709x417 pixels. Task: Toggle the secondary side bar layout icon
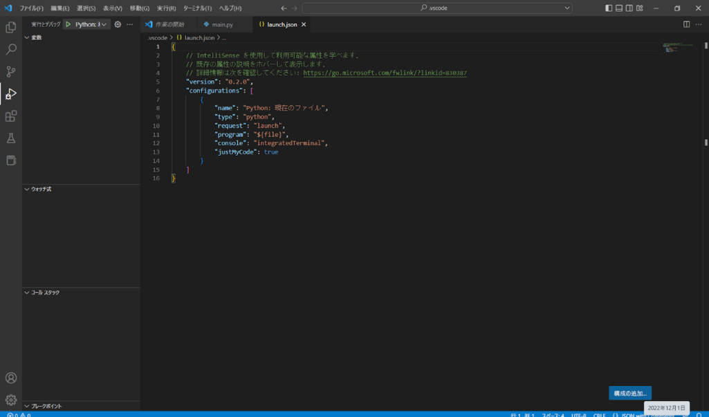[x=629, y=8]
